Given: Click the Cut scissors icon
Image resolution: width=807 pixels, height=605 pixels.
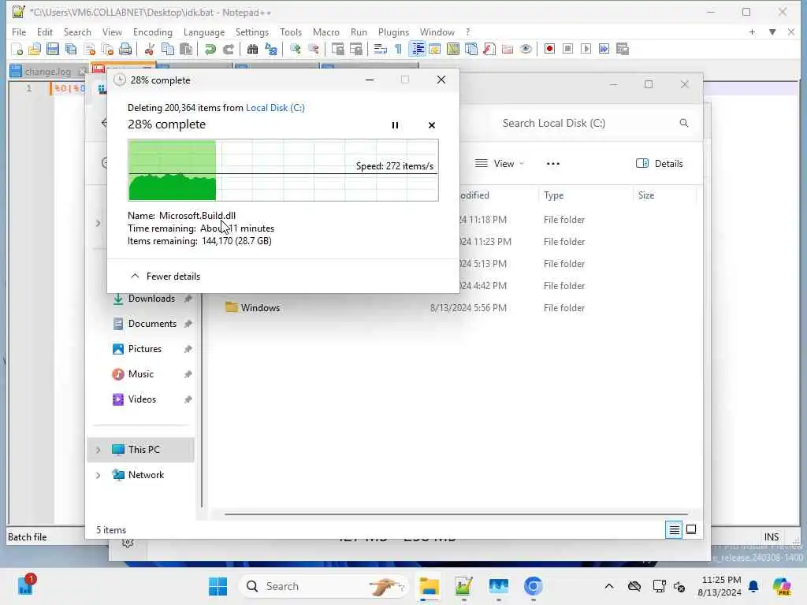Looking at the screenshot, I should (149, 49).
